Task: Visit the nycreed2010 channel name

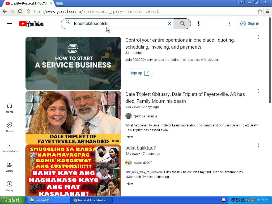Action: [143, 163]
